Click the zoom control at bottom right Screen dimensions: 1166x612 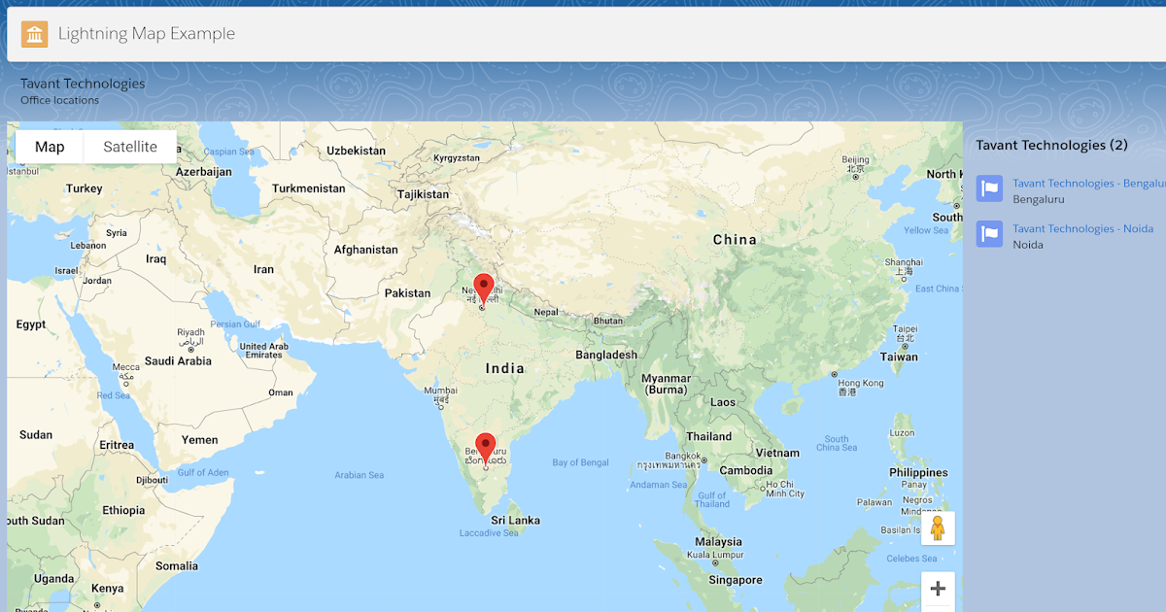point(938,589)
